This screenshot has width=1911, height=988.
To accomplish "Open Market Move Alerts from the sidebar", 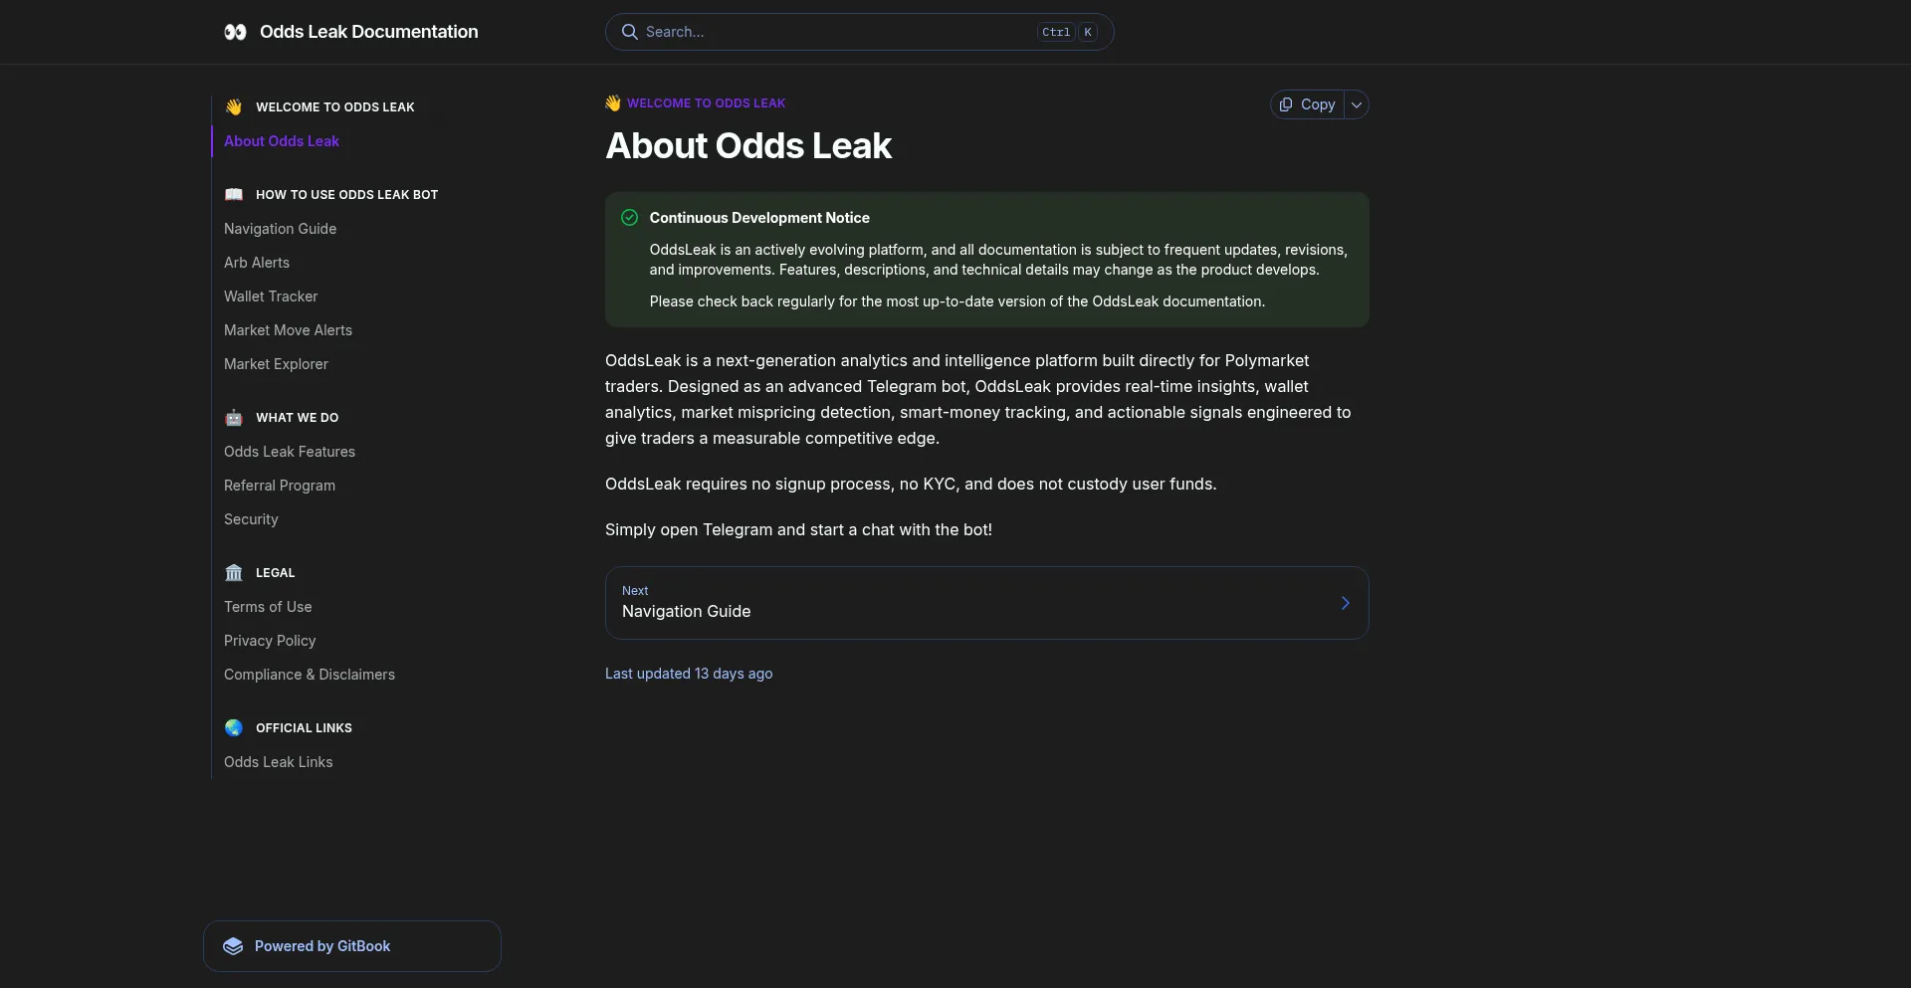I will (x=288, y=329).
